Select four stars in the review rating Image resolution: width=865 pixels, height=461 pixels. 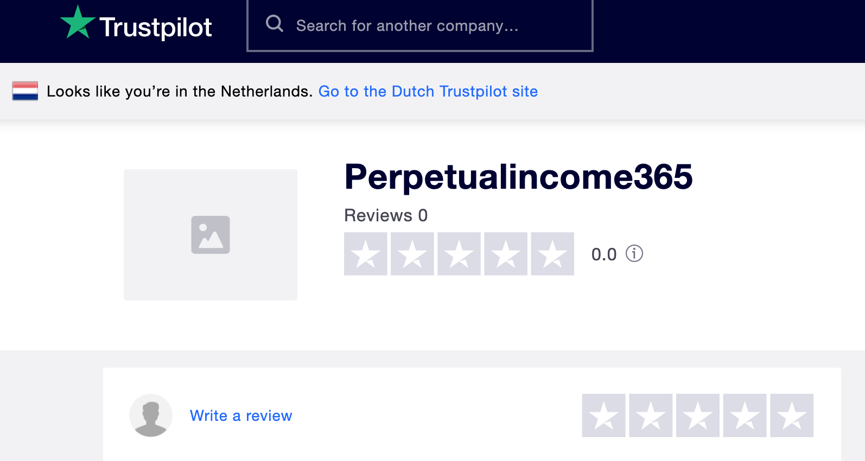(x=745, y=415)
